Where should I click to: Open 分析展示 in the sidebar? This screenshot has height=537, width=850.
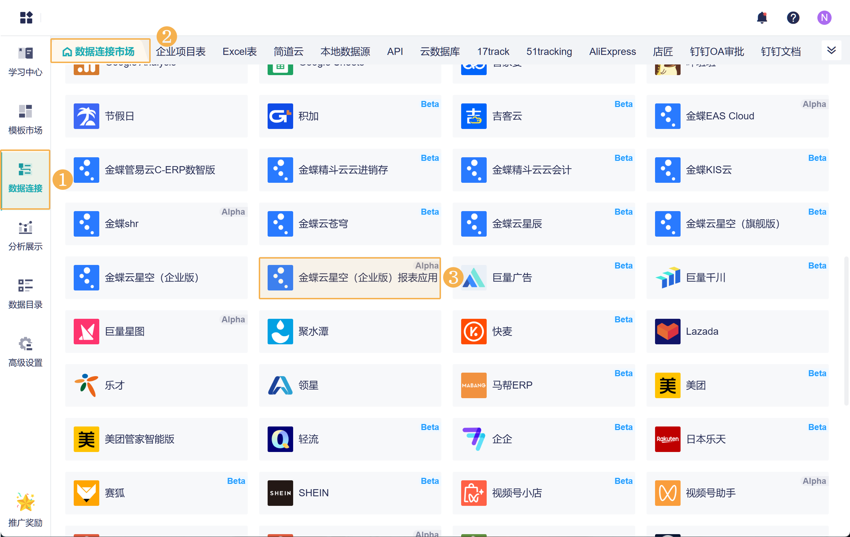pos(25,236)
